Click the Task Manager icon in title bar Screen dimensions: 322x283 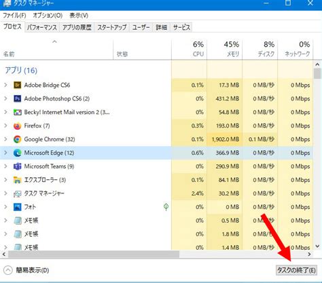coord(7,3)
